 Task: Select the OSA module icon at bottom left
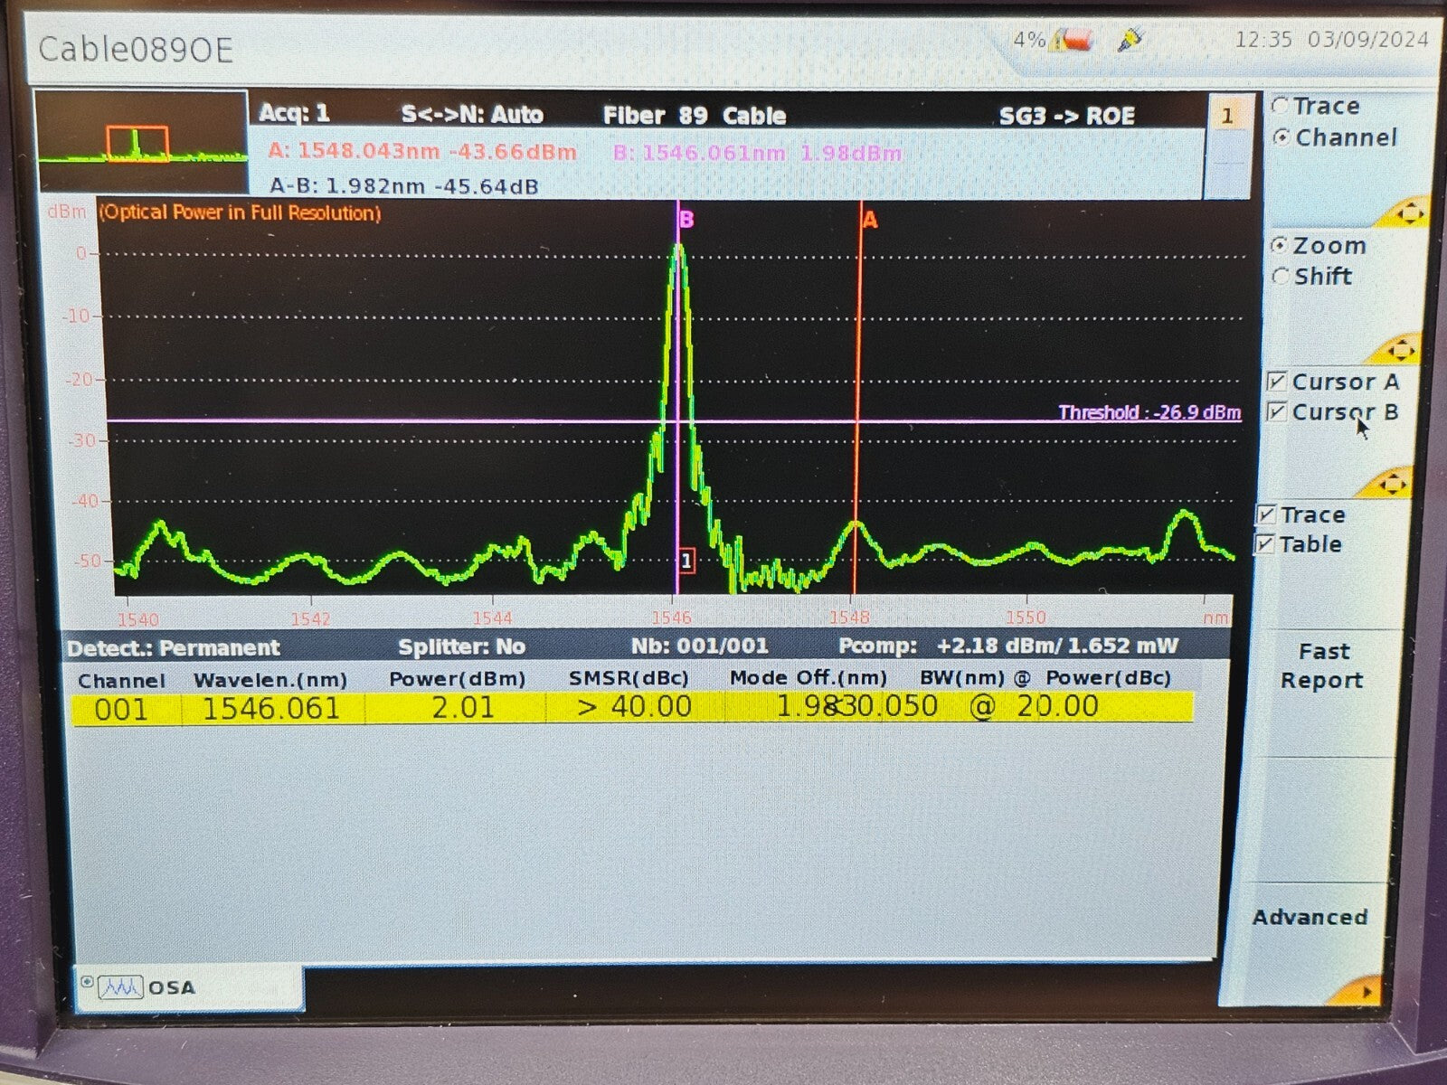(120, 988)
